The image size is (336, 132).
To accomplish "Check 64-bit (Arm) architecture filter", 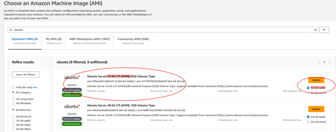I will (13, 117).
